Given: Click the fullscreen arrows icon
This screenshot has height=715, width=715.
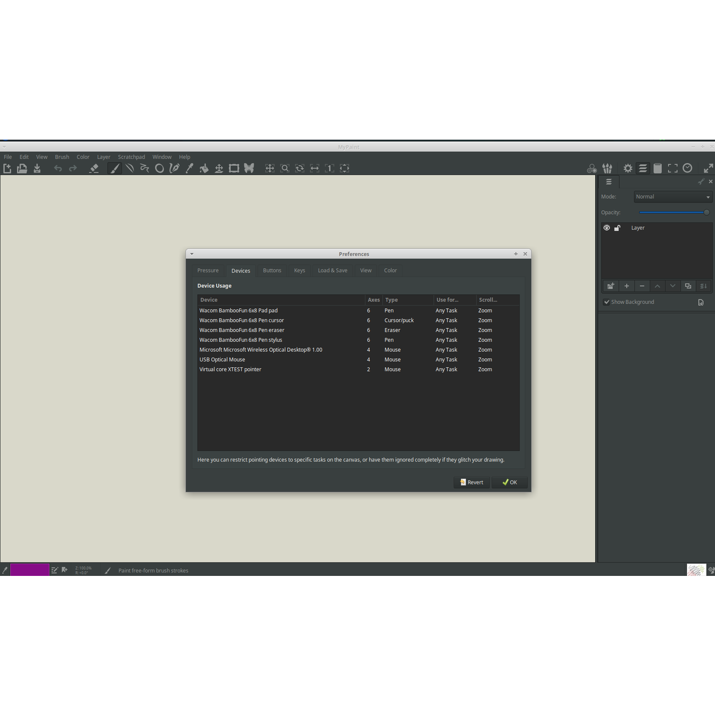Looking at the screenshot, I should (708, 168).
